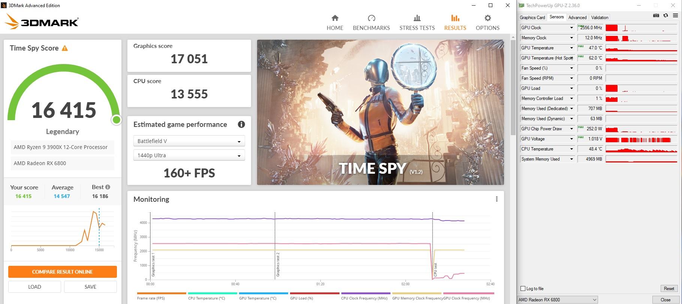
Task: Click the 3DMark logo
Action: 42,22
